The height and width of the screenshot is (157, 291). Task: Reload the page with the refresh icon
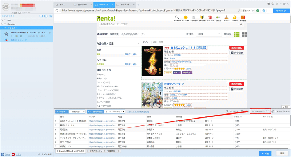click(57, 11)
